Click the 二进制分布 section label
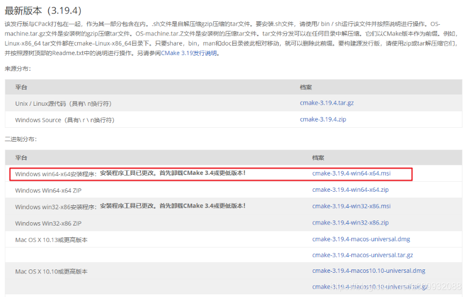This screenshot has height=297, width=467. coord(20,139)
